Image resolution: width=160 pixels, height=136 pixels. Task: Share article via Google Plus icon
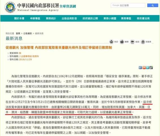(x=151, y=67)
